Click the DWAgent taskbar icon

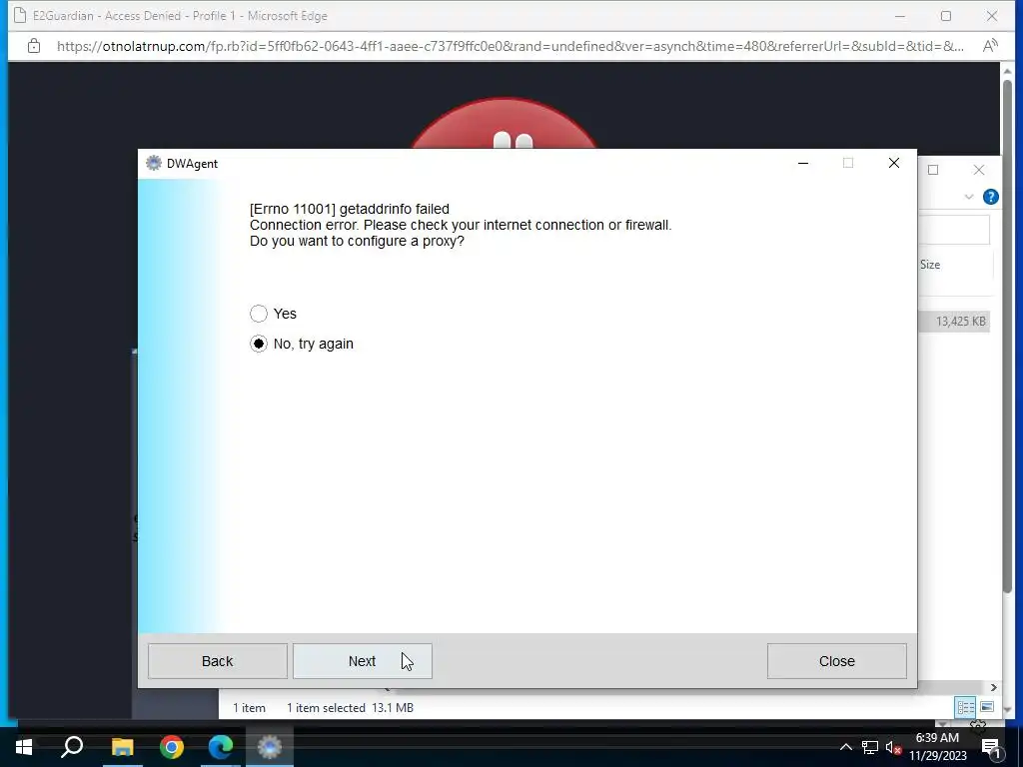270,747
